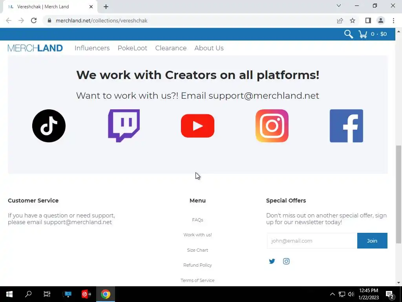Open Chrome three-dot menu
402x302 pixels.
[393, 20]
